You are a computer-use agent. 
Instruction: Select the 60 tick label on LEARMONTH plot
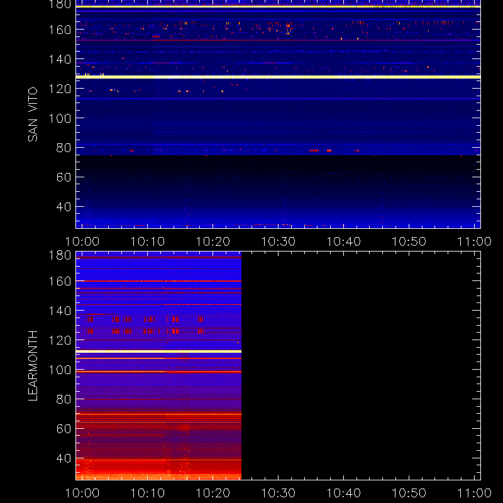pos(64,429)
